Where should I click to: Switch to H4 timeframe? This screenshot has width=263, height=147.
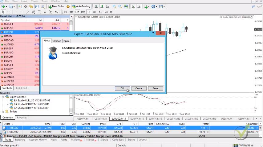95,12
